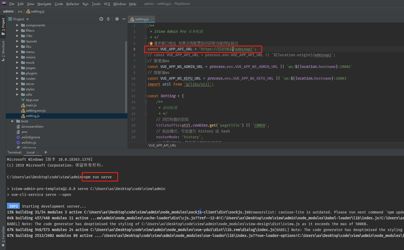The width and height of the screenshot is (404, 250).
Task: Click the JS file icon beside main.js
Action: (23, 105)
